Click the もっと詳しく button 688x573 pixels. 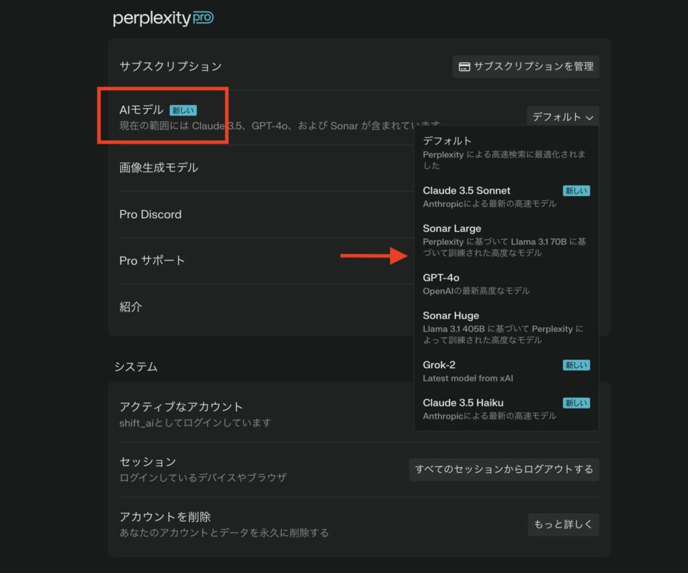[x=563, y=525]
